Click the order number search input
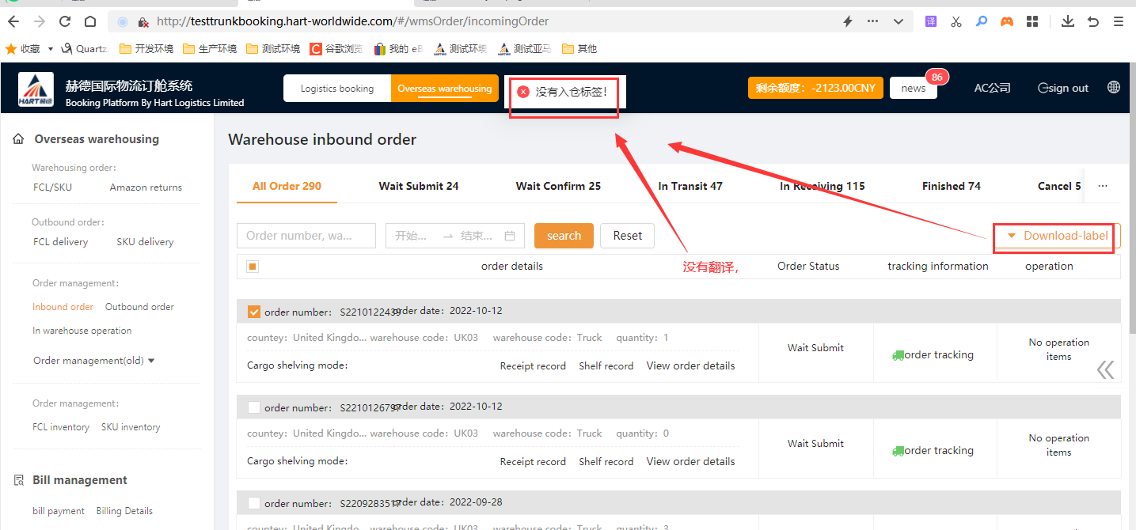 pos(306,236)
